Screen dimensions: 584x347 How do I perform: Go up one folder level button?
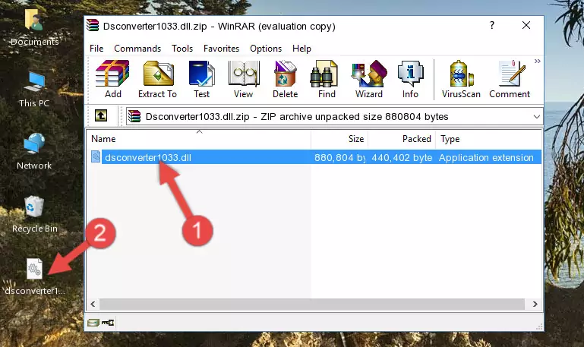[101, 115]
